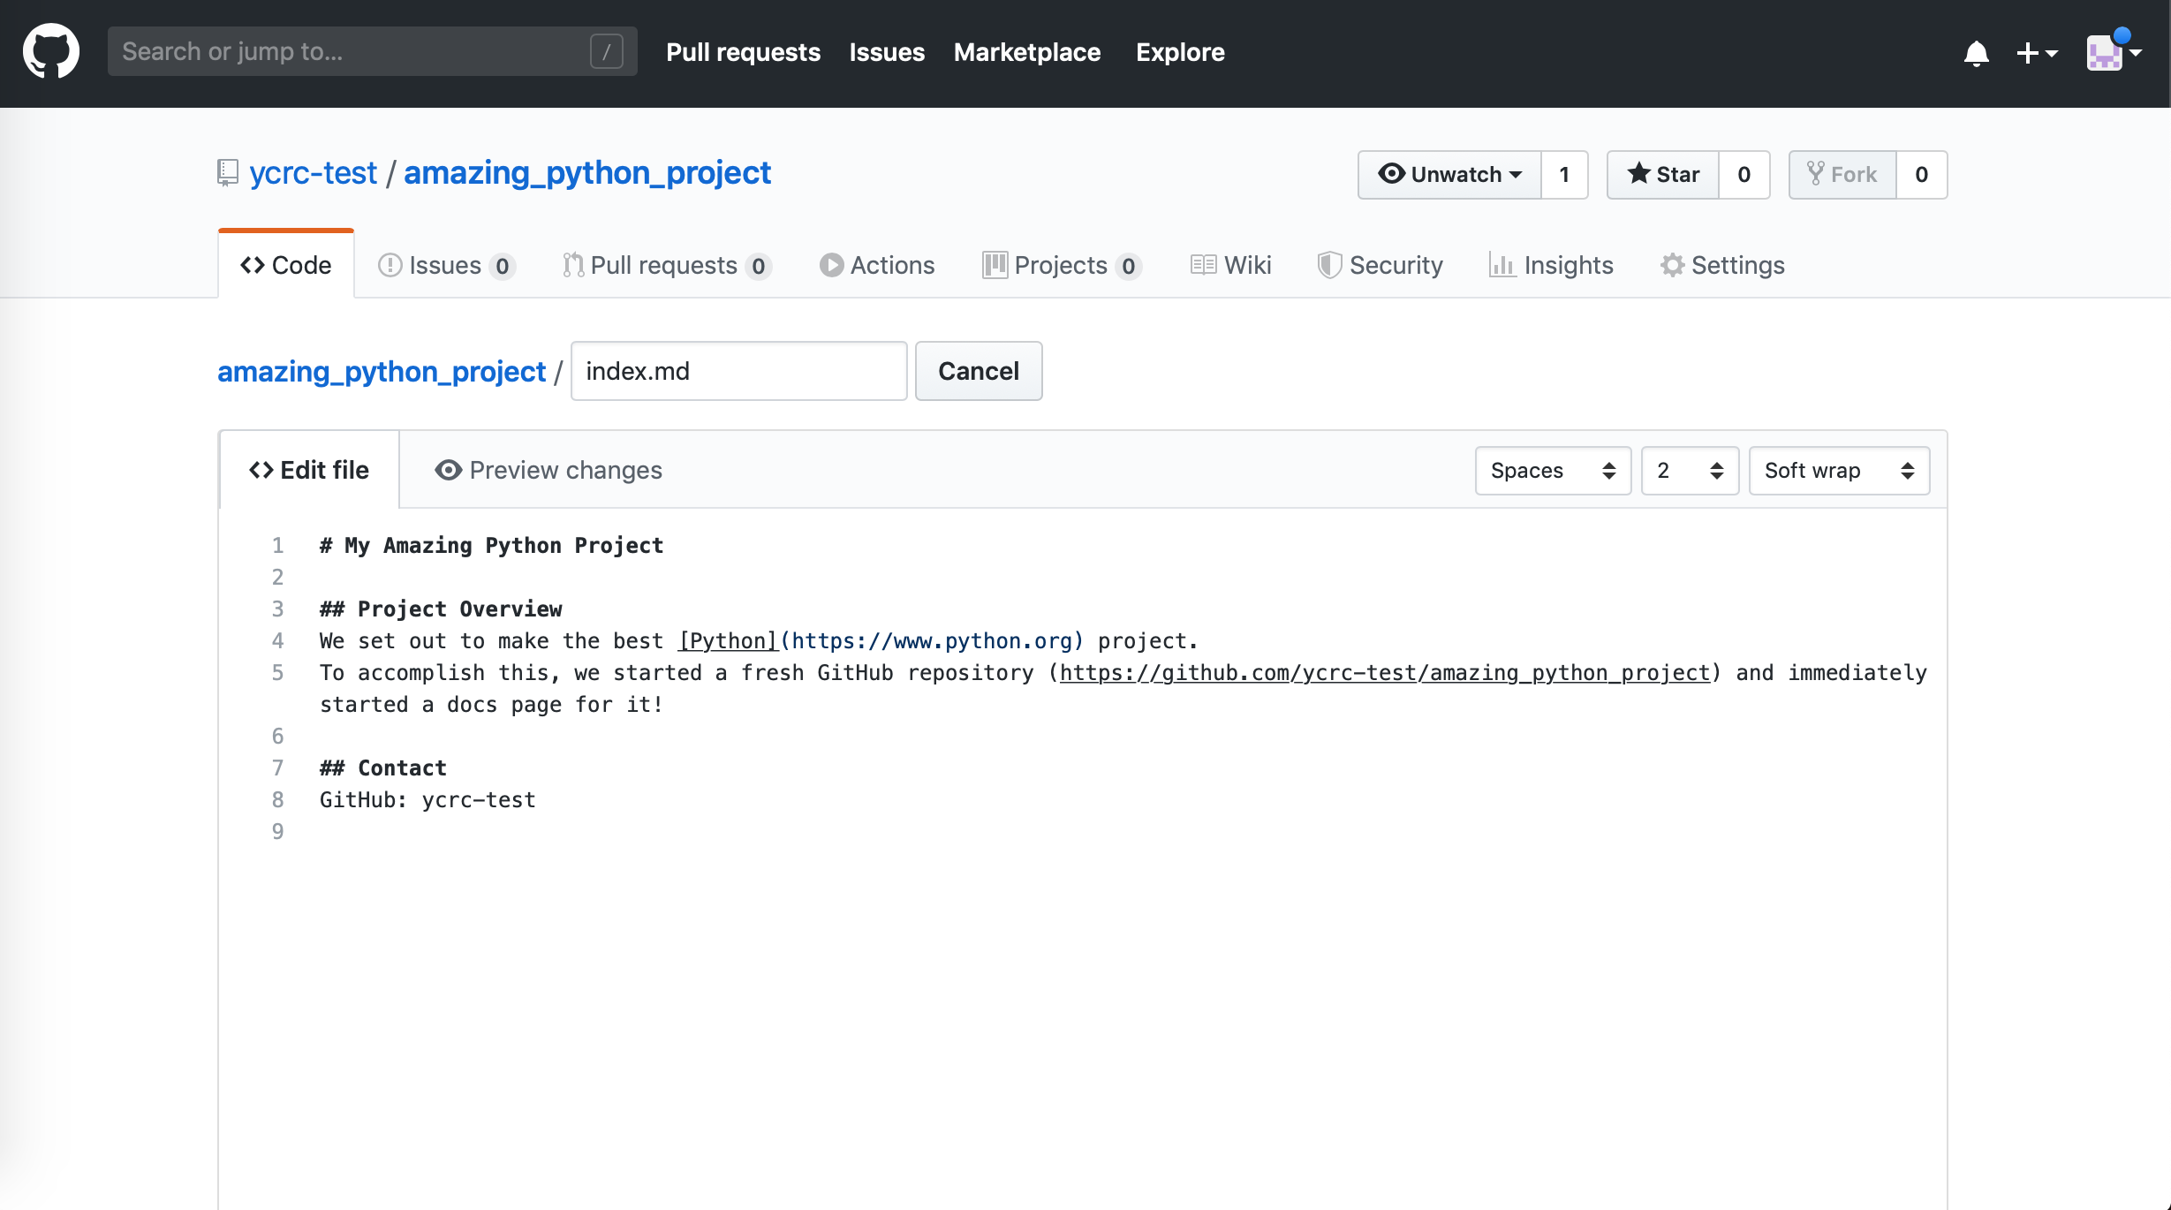This screenshot has height=1210, width=2171.
Task: Select the Projects tab
Action: [x=1063, y=264]
